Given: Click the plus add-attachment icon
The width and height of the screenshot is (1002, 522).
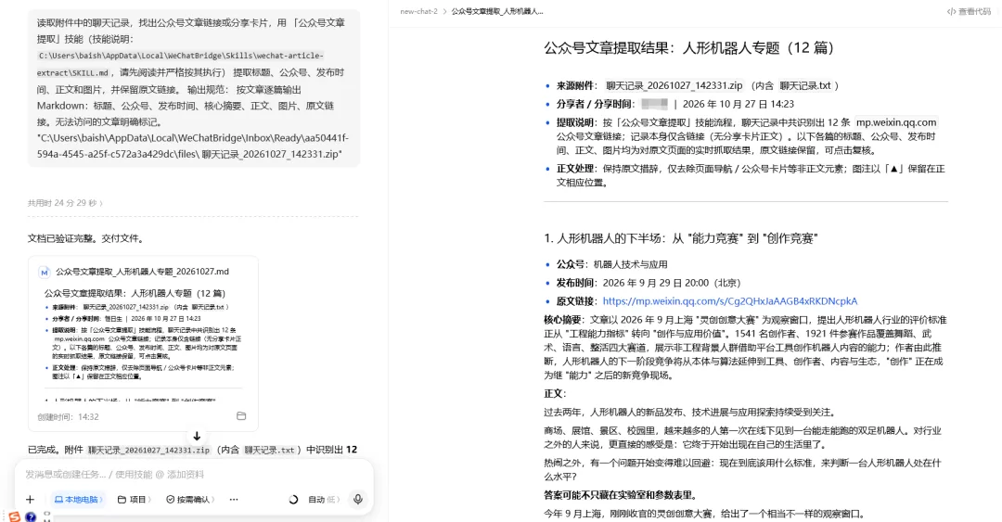Looking at the screenshot, I should pos(30,500).
